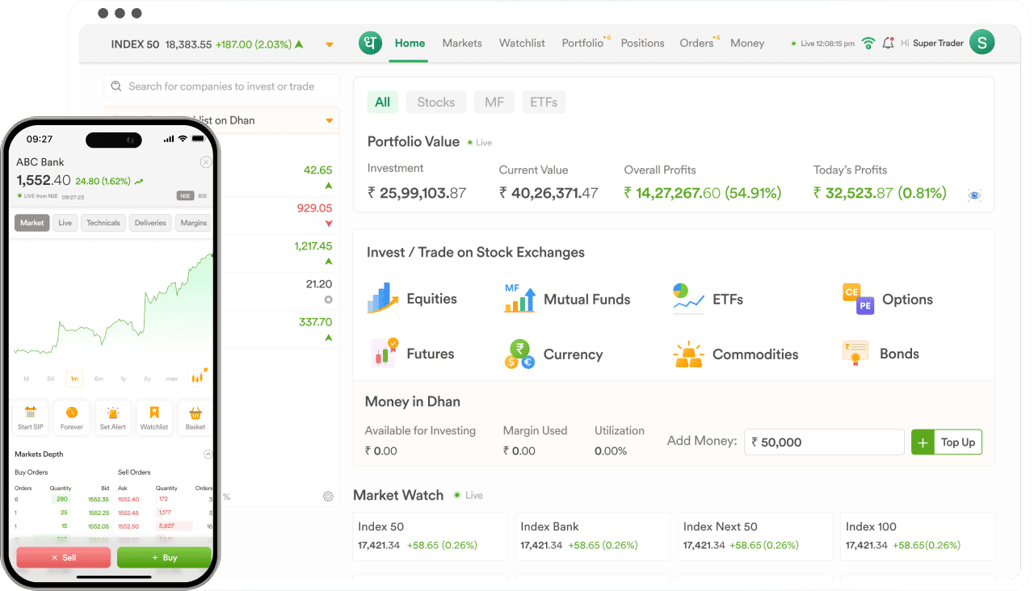Viewport: 1034px width, 591px height.
Task: Close the ABC Bank view on phone
Action: 206,162
